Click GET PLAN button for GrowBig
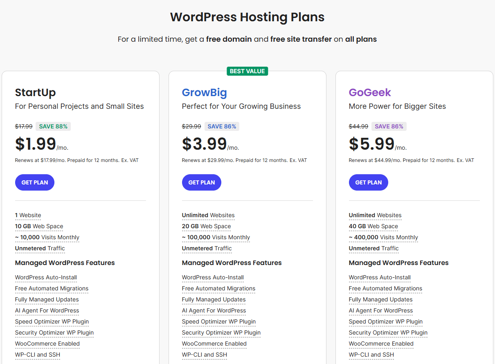 pyautogui.click(x=201, y=182)
